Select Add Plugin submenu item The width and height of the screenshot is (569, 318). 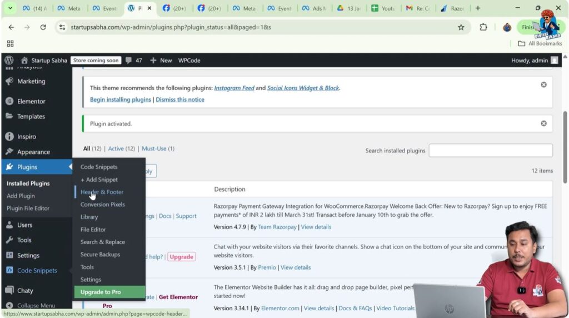tap(21, 196)
